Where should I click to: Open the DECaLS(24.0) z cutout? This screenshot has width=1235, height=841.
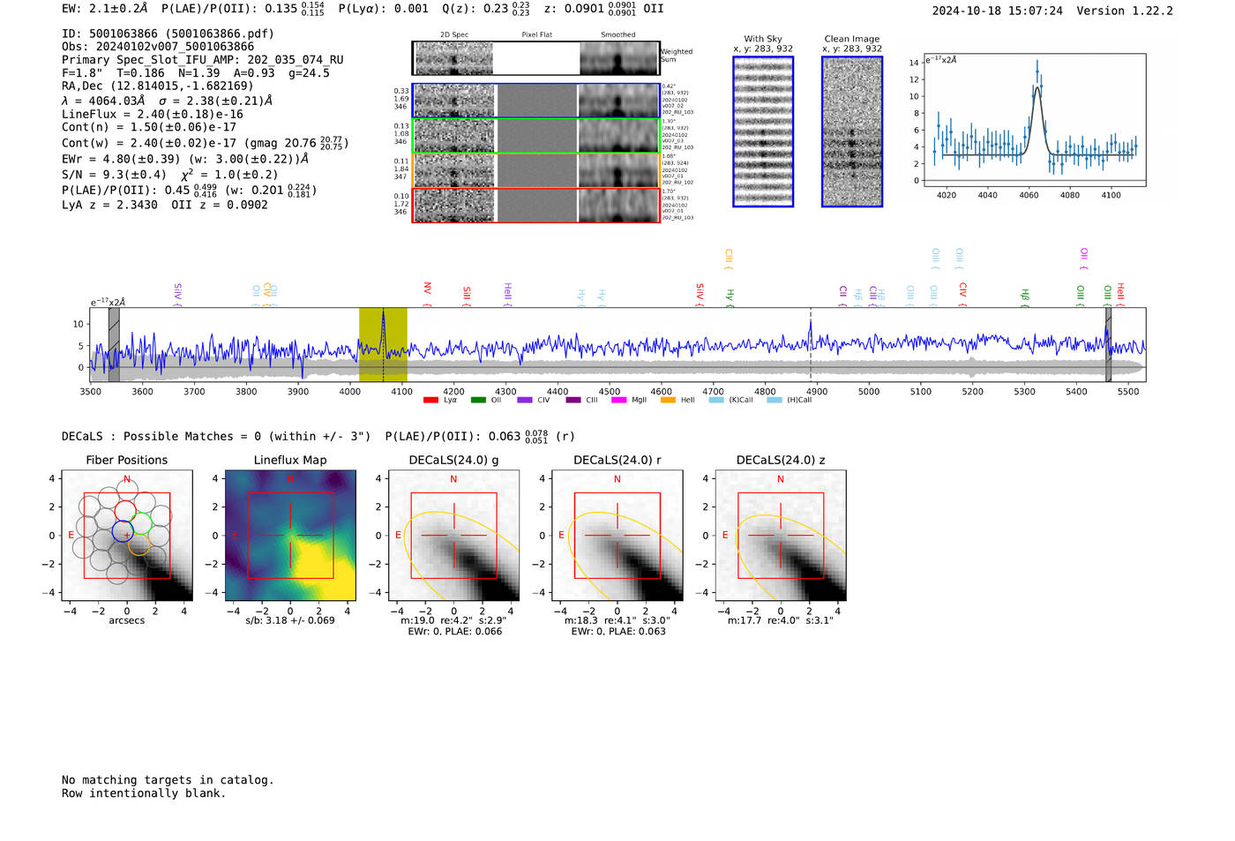tap(781, 536)
